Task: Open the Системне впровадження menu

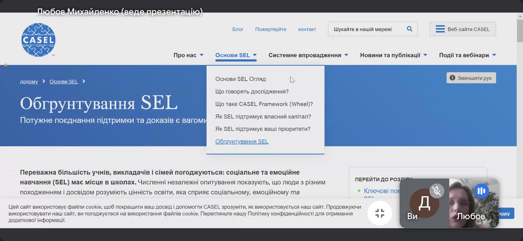Action: point(305,55)
